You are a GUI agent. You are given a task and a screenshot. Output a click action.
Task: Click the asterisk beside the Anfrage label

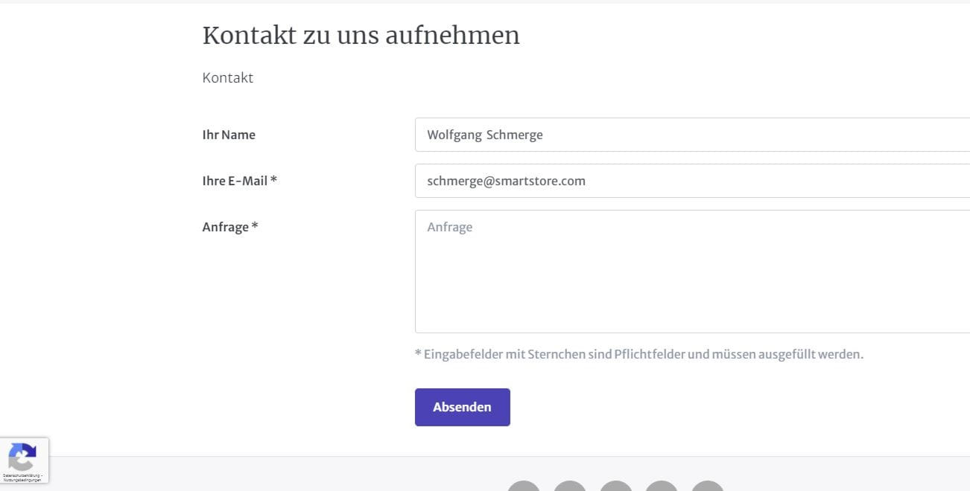tap(255, 226)
